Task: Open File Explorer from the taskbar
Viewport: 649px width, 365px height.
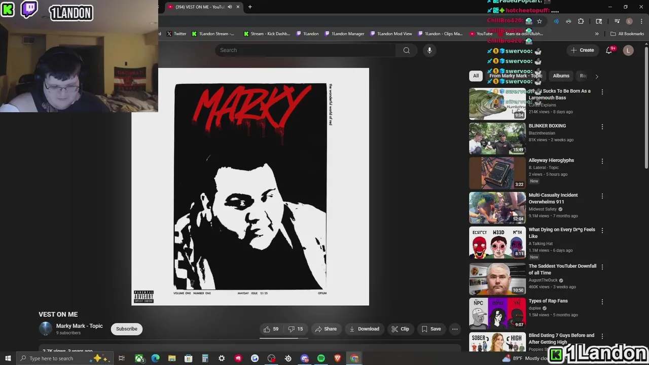Action: click(172, 358)
